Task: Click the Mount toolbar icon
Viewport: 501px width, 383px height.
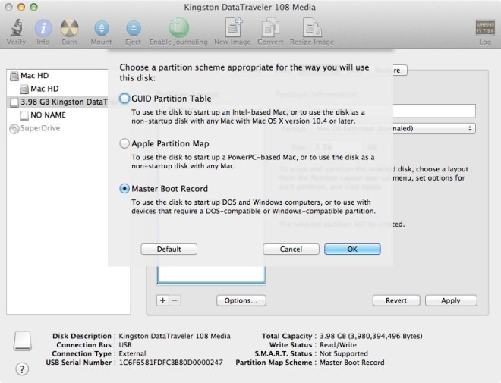Action: click(x=101, y=28)
